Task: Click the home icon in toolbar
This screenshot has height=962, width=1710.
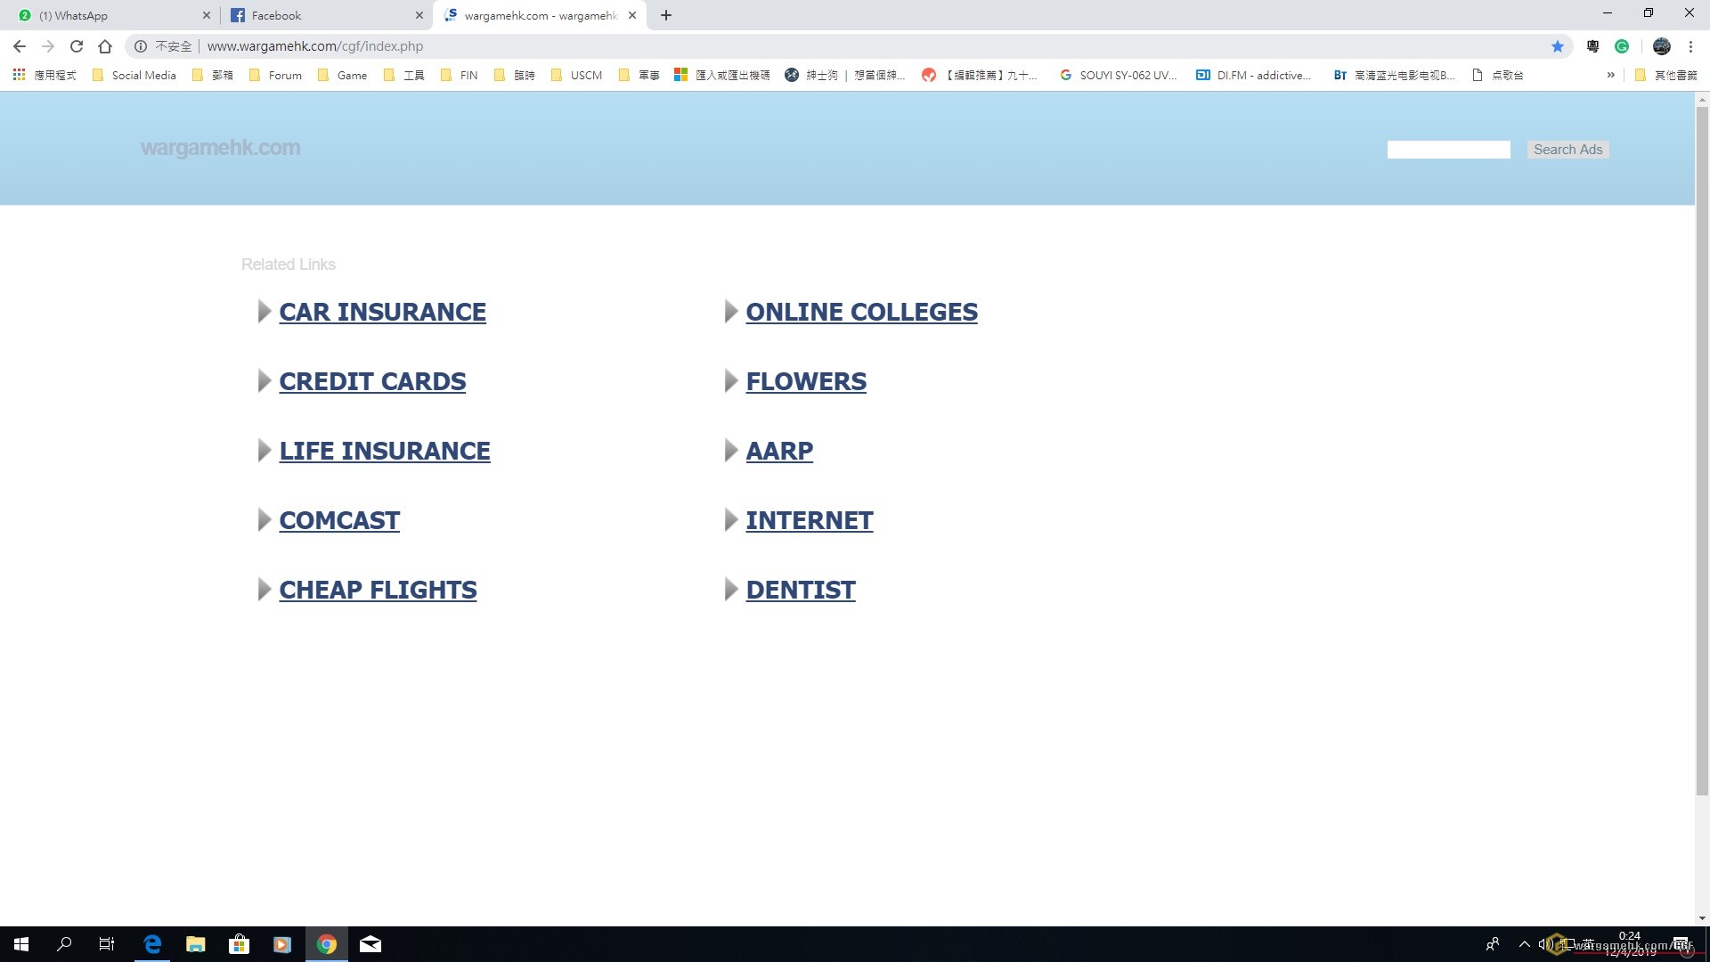Action: (x=105, y=46)
